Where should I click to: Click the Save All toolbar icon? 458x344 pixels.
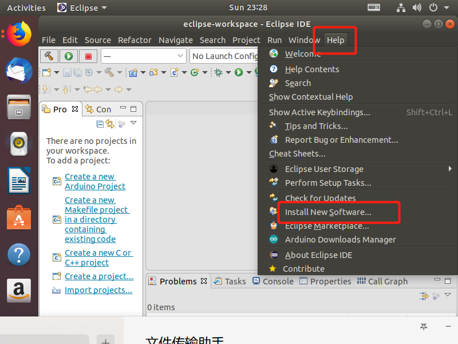click(x=77, y=72)
